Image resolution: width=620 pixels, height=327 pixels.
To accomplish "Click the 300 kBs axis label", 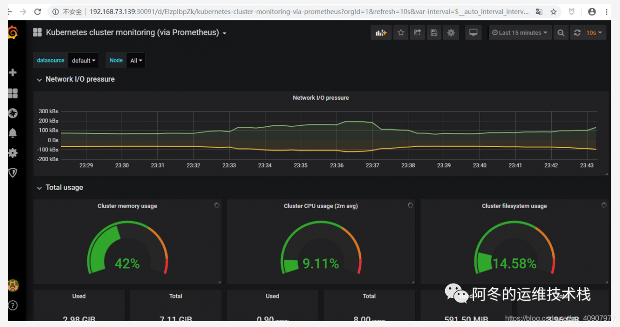I will click(48, 111).
